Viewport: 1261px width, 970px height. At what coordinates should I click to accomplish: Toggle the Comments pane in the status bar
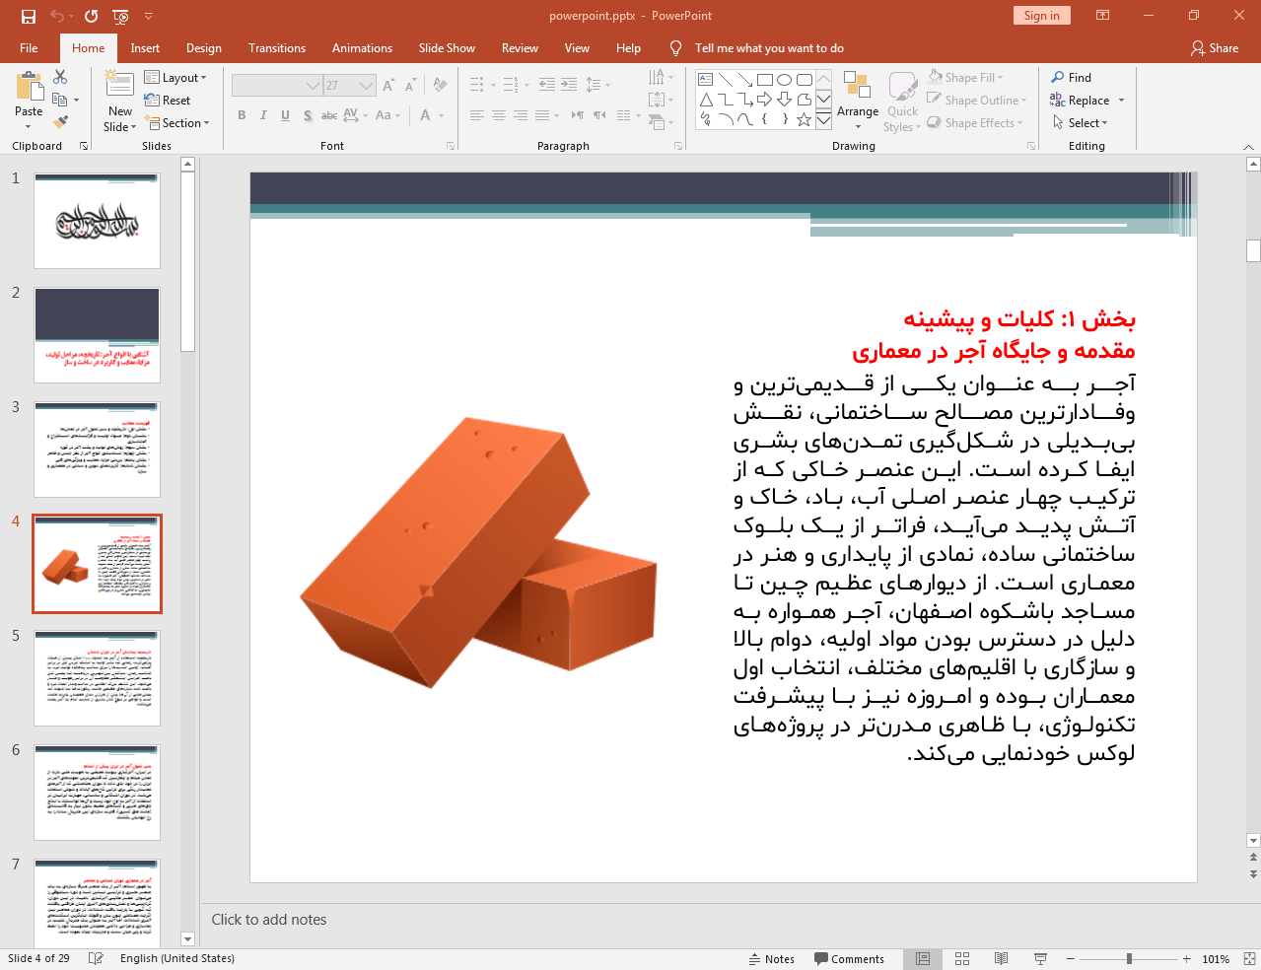click(x=849, y=959)
